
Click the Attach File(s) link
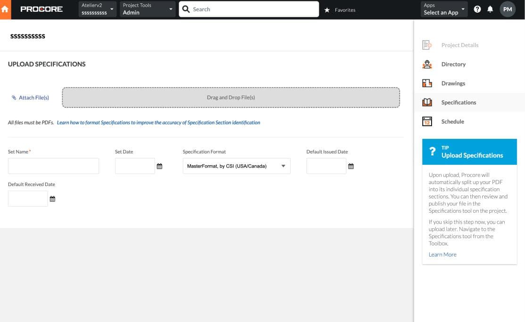pyautogui.click(x=30, y=97)
